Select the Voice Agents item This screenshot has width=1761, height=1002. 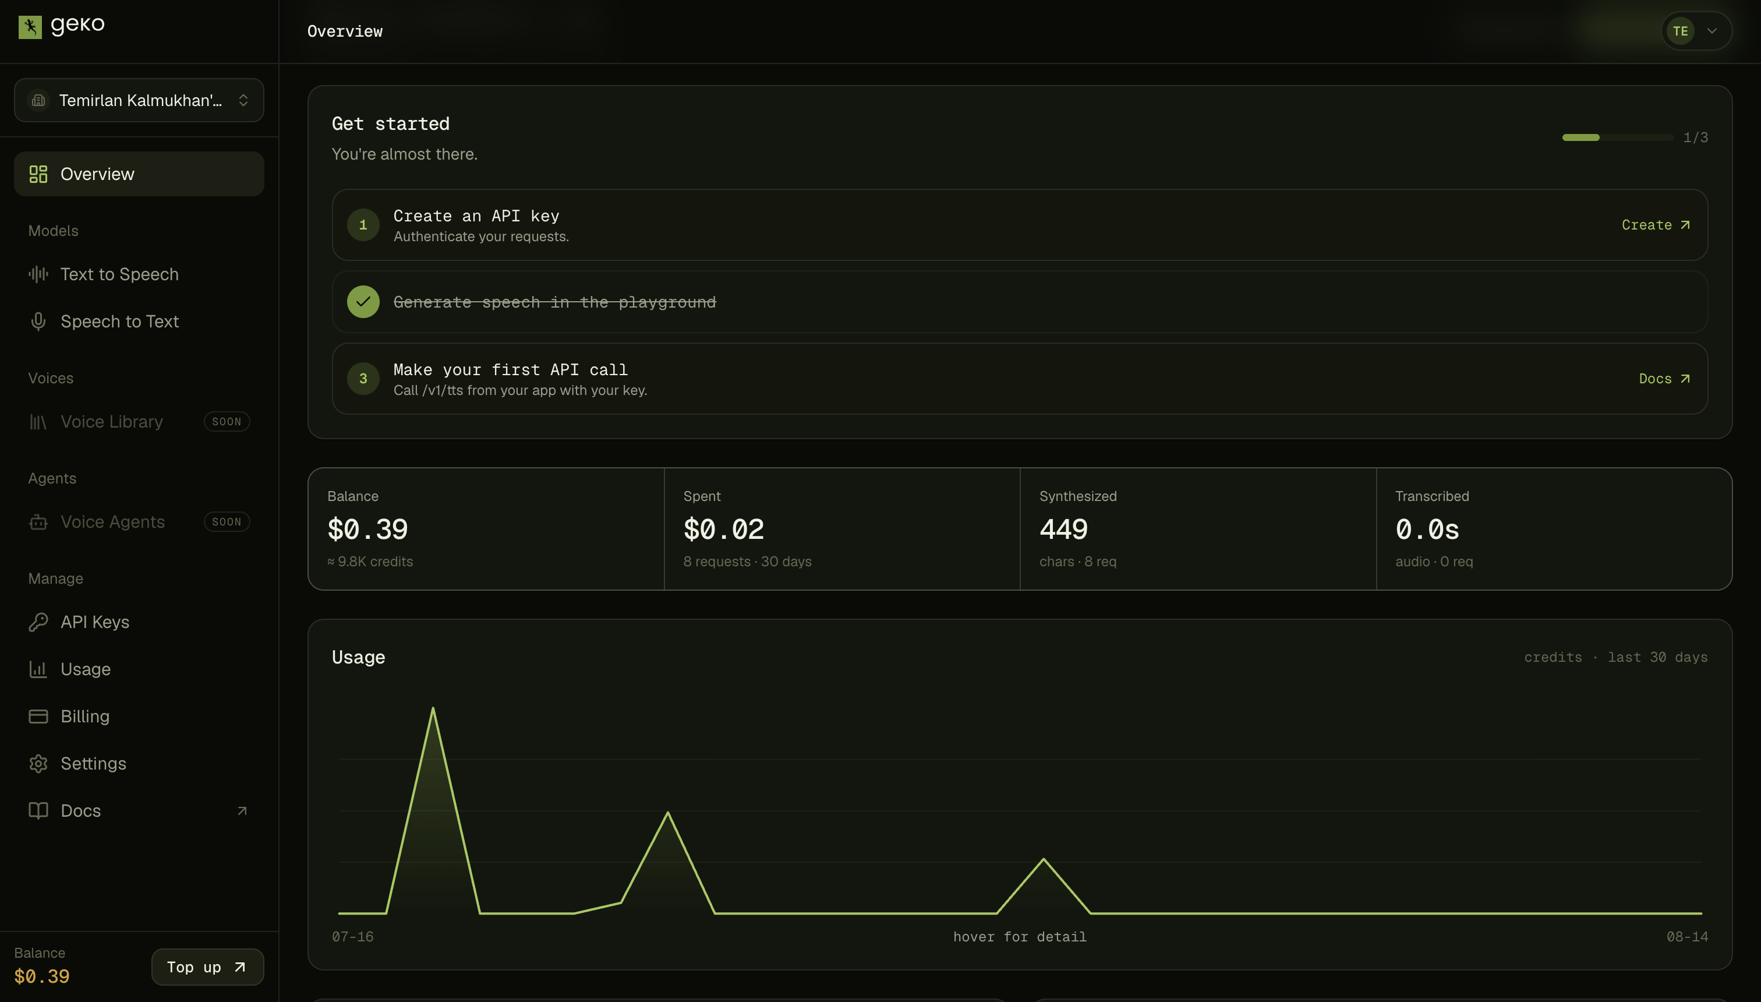(x=139, y=521)
